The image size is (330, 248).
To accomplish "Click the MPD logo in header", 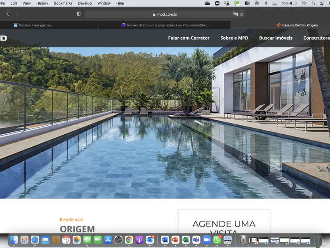I will [x=4, y=38].
